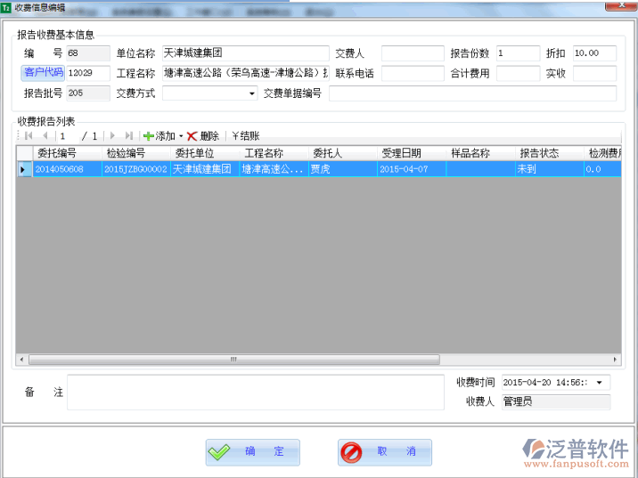Cancel with the 取消 button

(385, 452)
